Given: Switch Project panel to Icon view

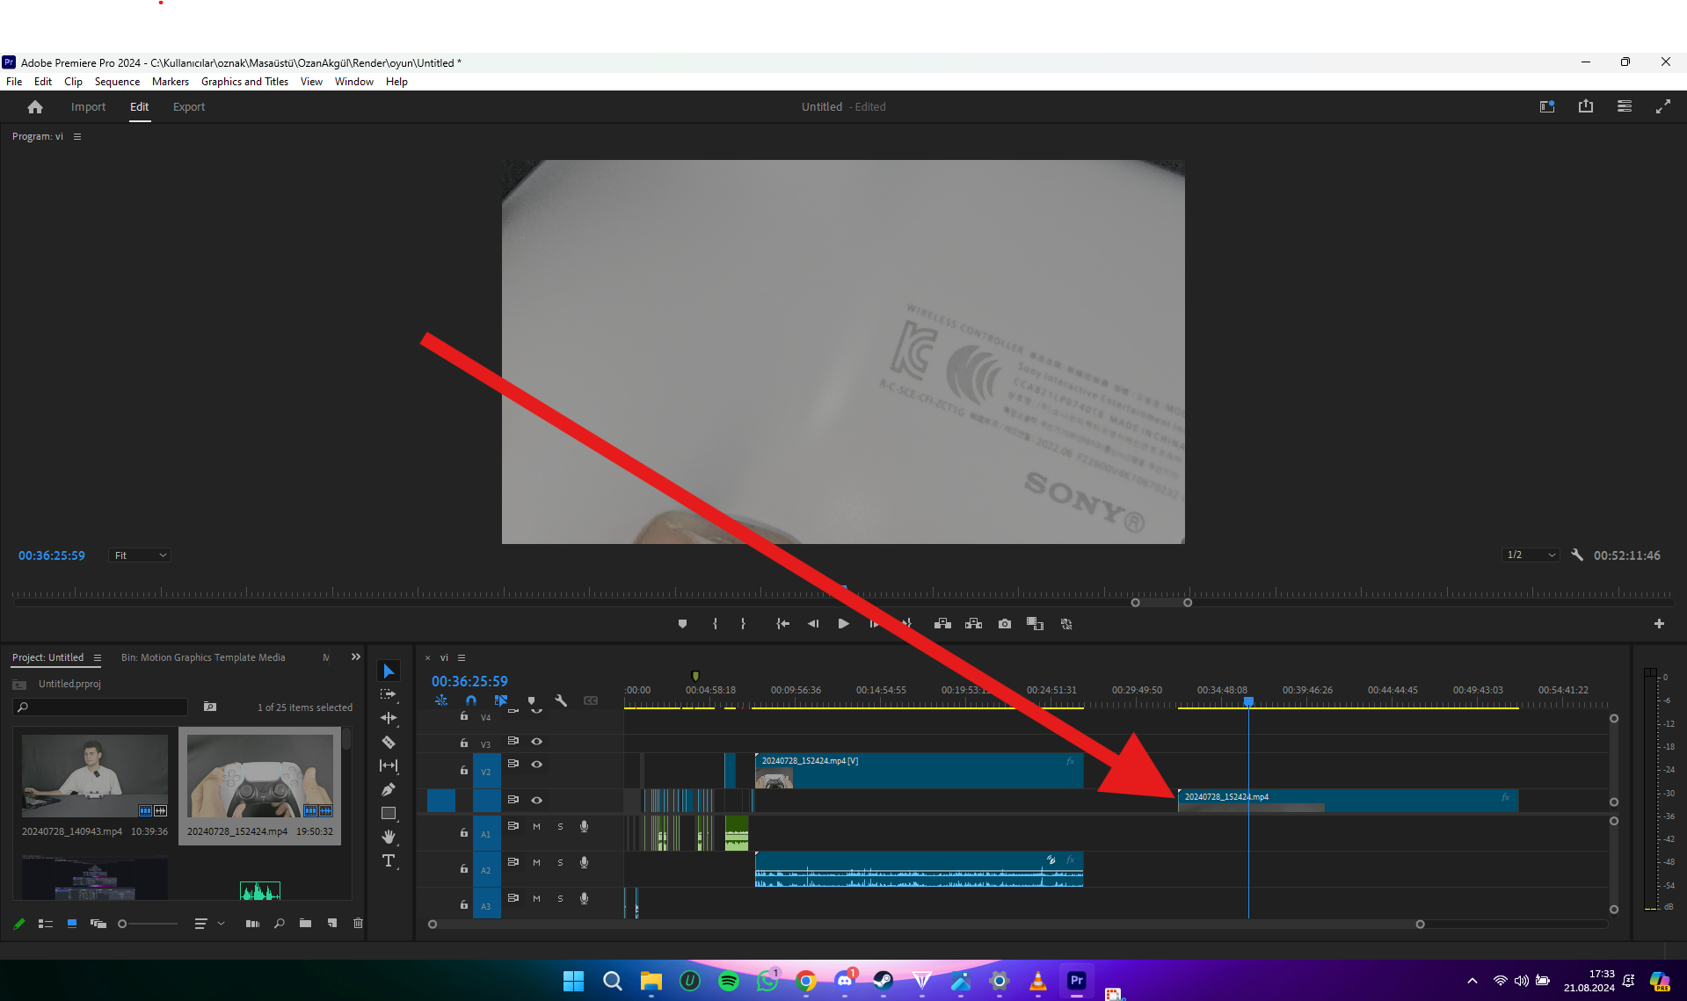Looking at the screenshot, I should [x=72, y=924].
